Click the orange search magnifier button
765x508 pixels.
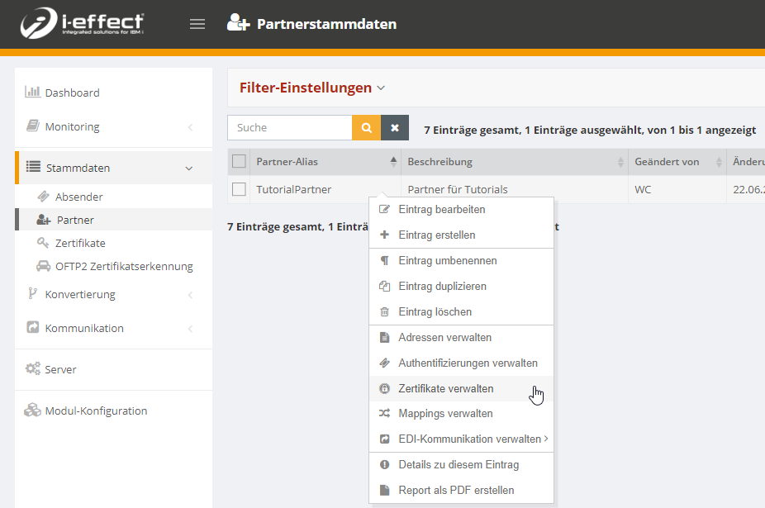[x=366, y=128]
